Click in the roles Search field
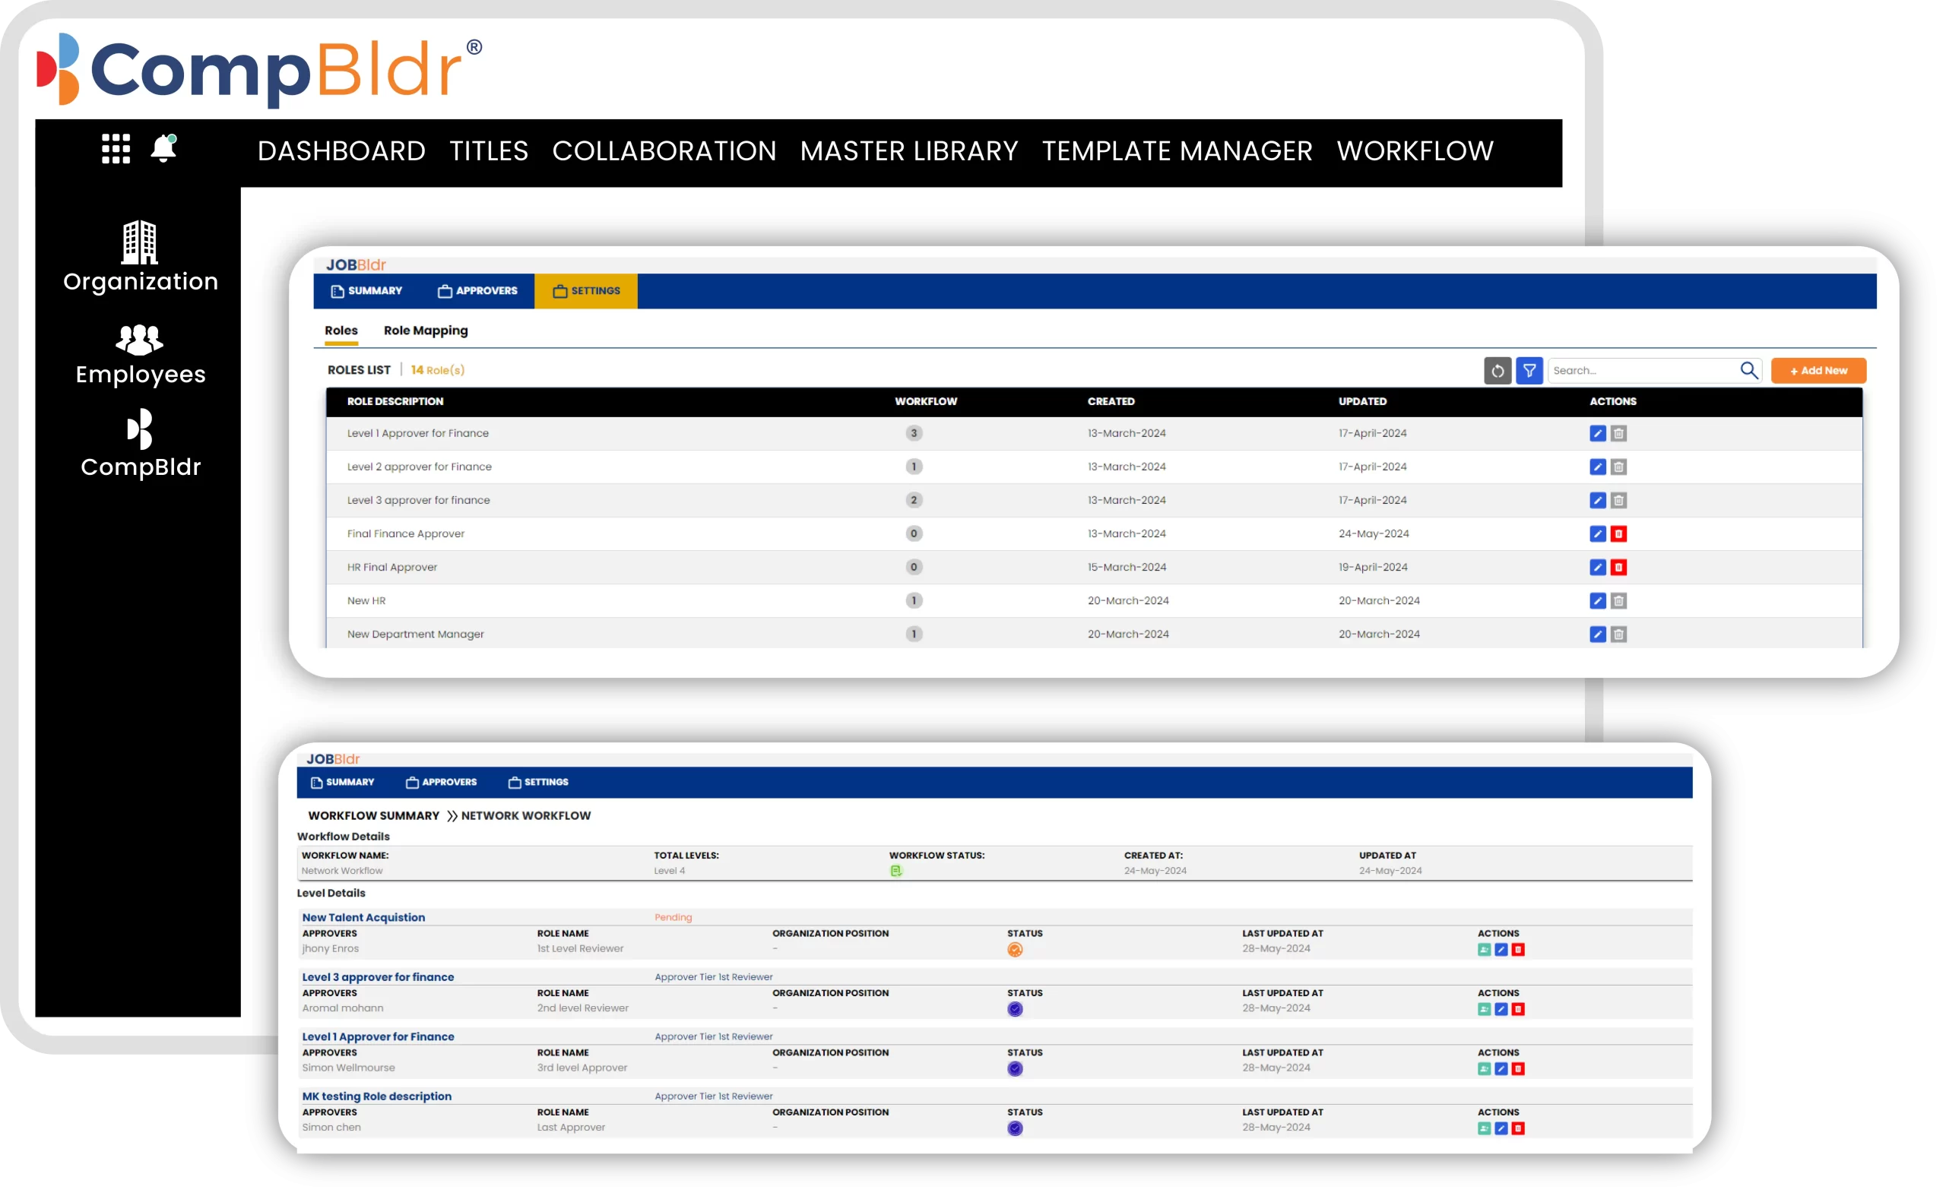The width and height of the screenshot is (1946, 1196). [1644, 371]
